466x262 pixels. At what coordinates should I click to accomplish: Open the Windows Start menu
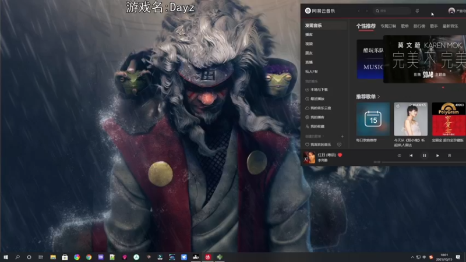coord(6,257)
